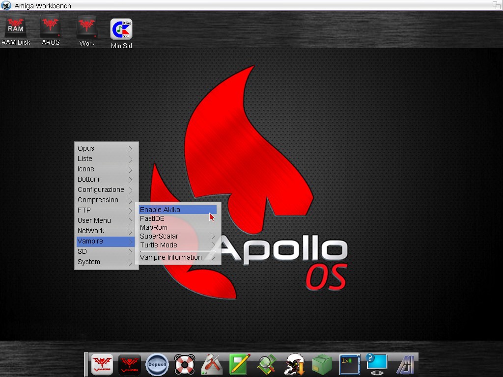Open the FTP menu entry

click(106, 210)
